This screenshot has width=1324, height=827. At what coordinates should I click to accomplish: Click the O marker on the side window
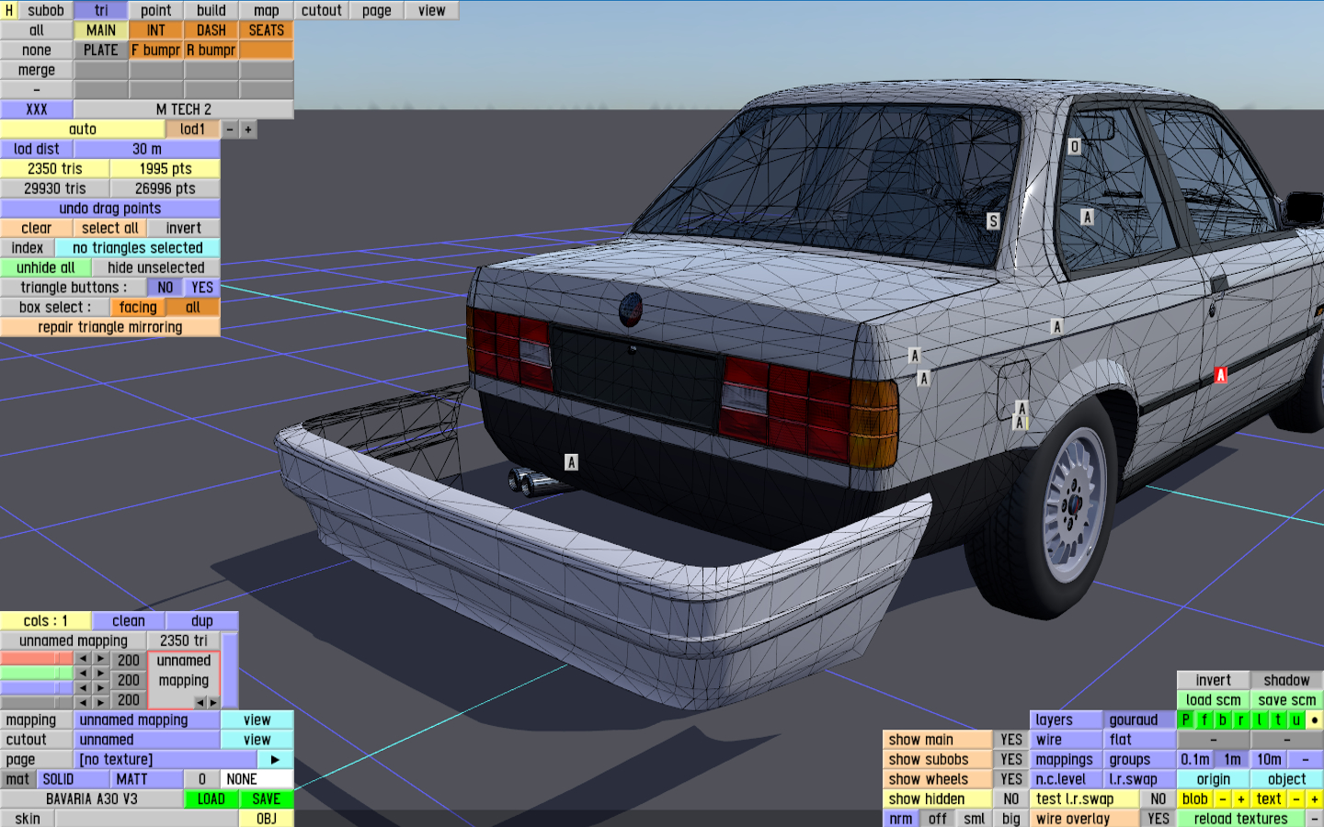coord(1074,147)
